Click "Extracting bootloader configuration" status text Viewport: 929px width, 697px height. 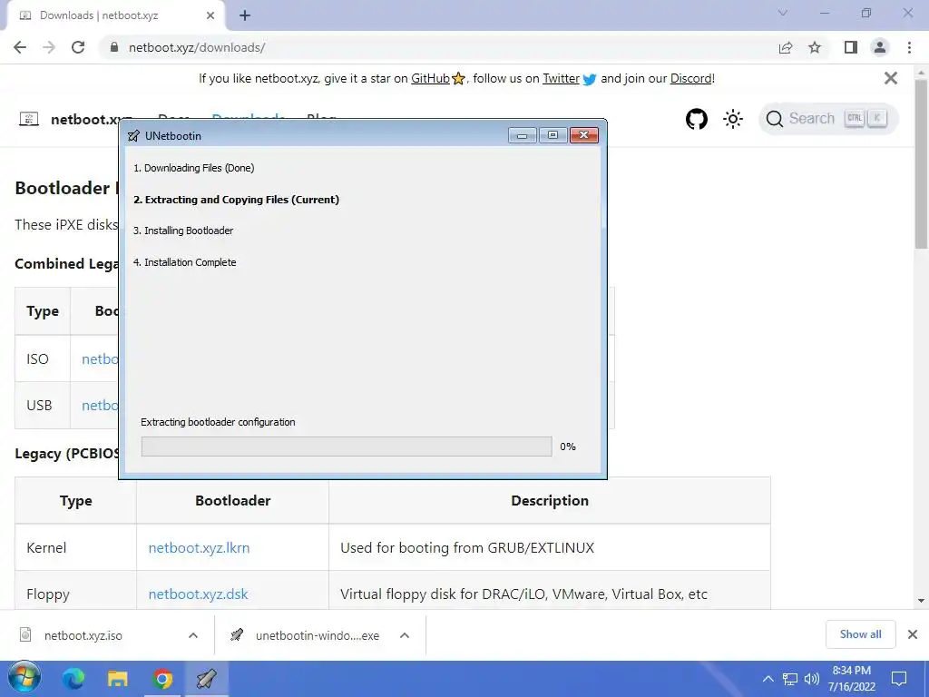coord(218,422)
